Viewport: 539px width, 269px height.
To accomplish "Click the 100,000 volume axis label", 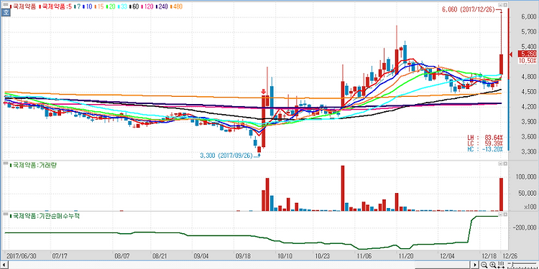I will [x=527, y=177].
